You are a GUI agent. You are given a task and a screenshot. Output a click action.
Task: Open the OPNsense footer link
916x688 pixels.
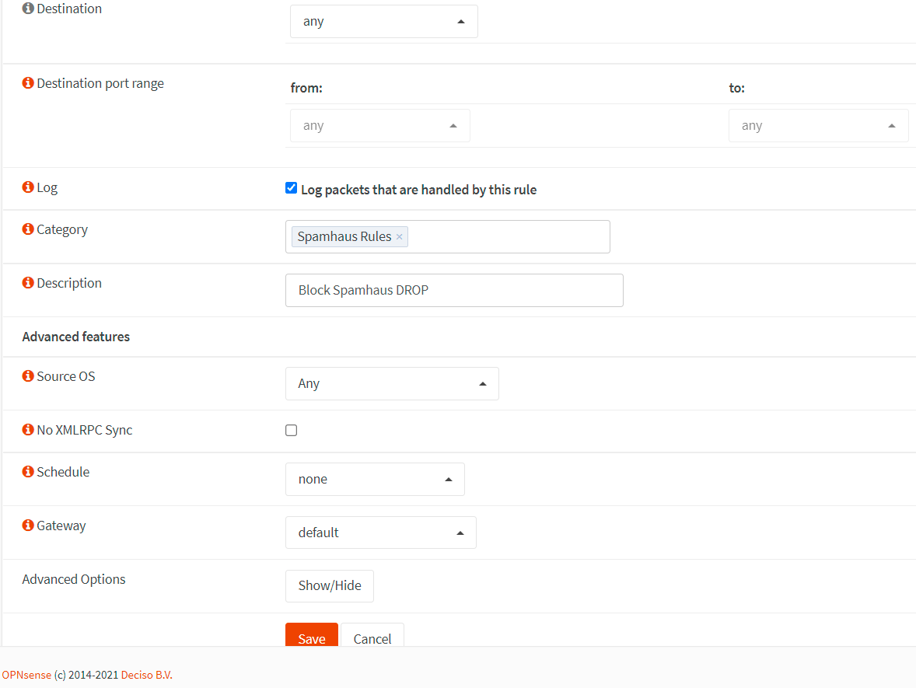point(26,675)
